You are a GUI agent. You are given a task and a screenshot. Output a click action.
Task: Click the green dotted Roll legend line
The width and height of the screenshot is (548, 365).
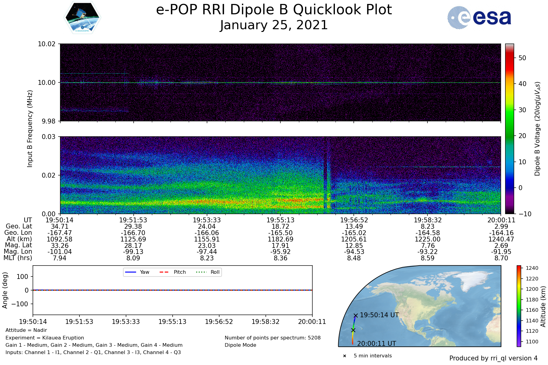point(201,272)
